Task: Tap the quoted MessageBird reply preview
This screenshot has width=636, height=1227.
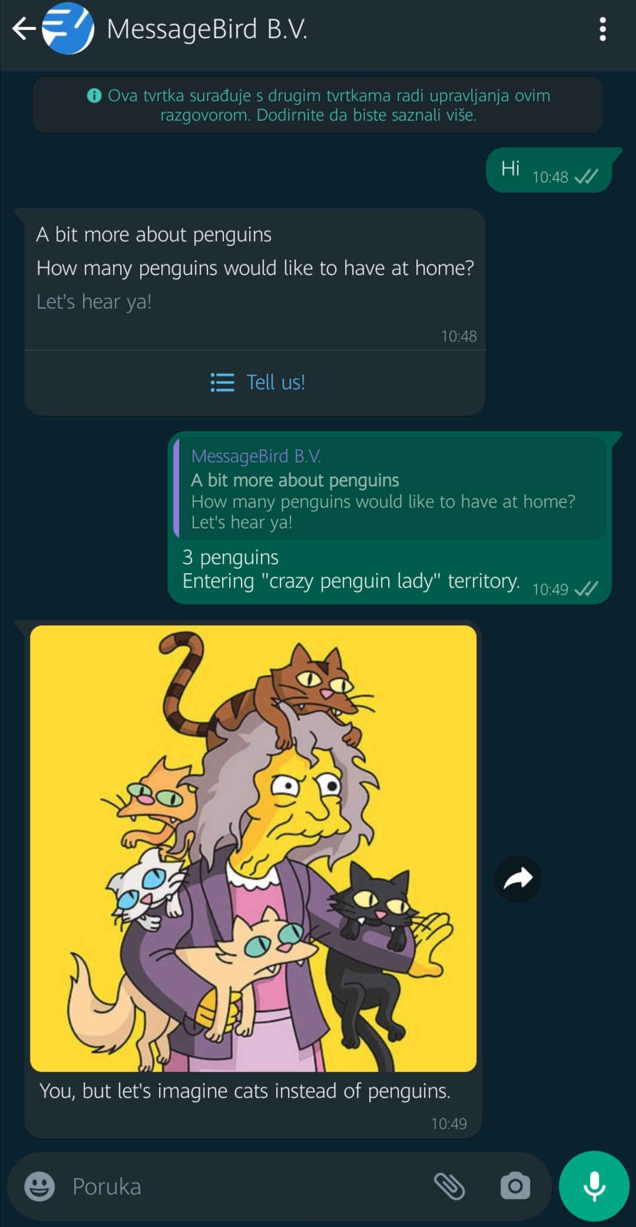Action: 390,488
